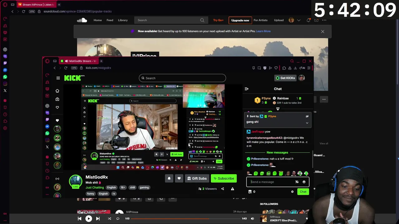Toggle shuffle in SoundCloud player

click(109, 219)
